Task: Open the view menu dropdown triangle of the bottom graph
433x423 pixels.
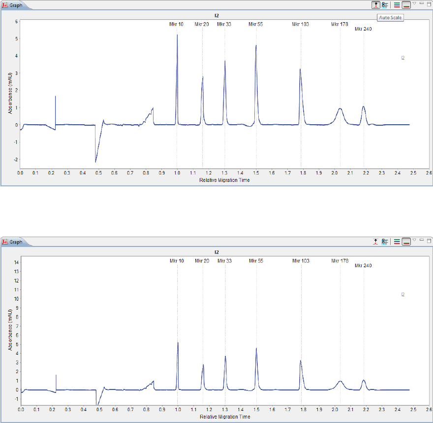Action: tap(414, 240)
